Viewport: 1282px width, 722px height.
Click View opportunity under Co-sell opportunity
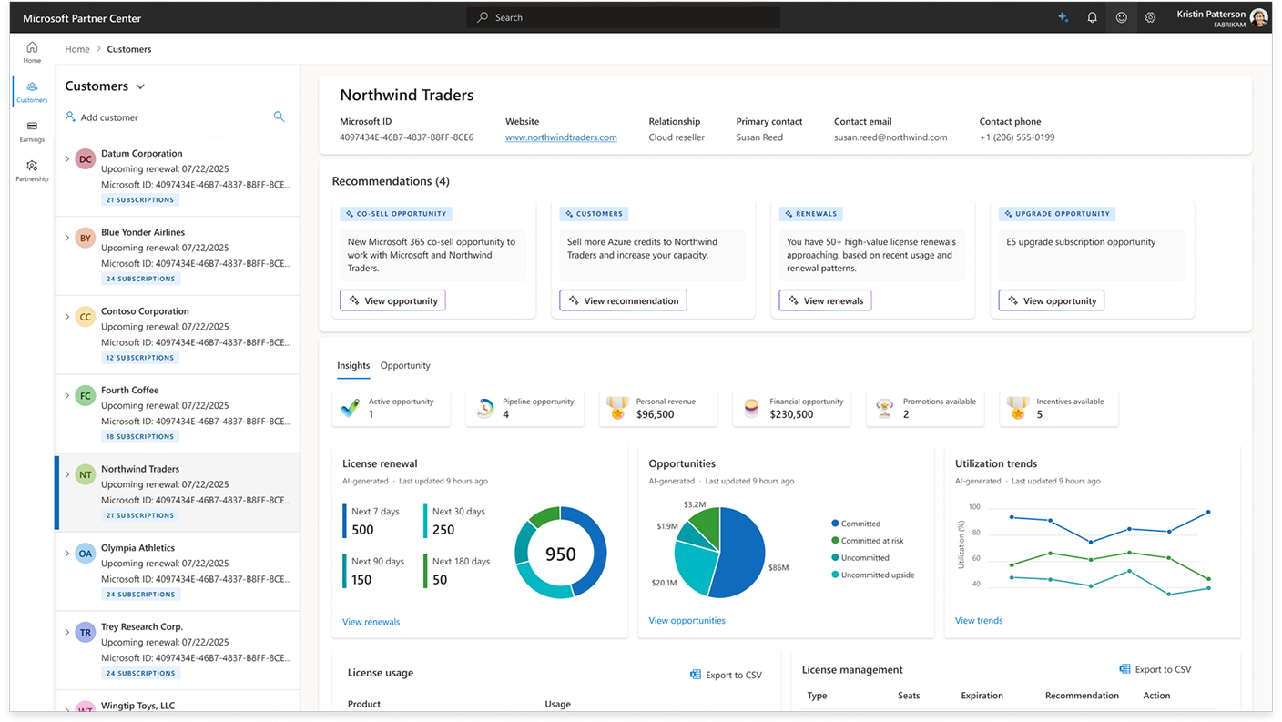pos(392,300)
